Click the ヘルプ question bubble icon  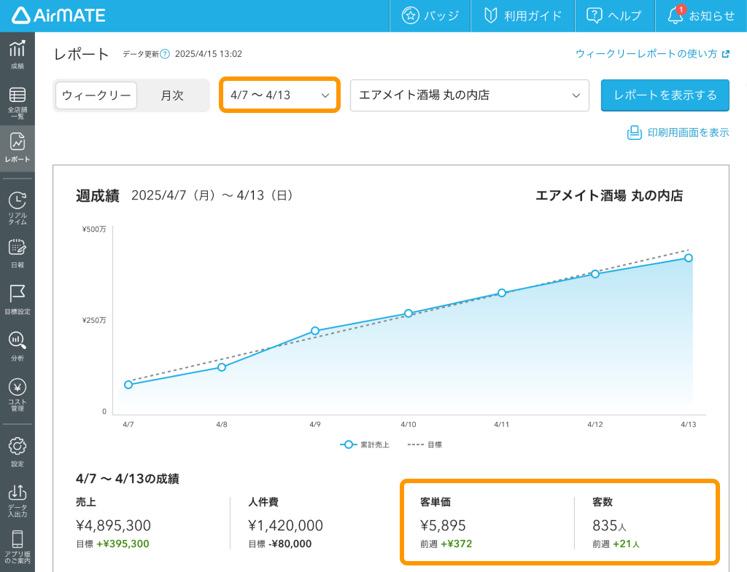[x=594, y=16]
